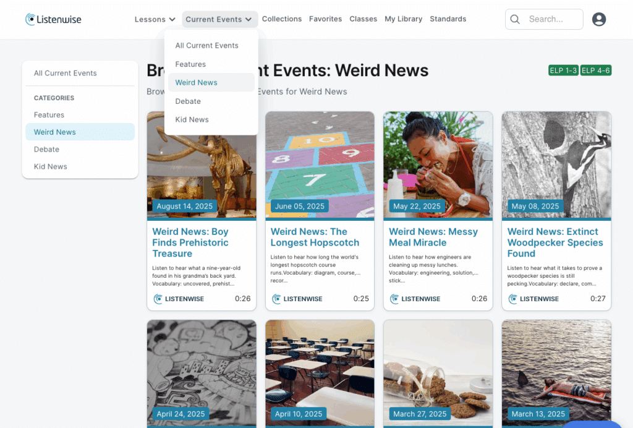633x428 pixels.
Task: Click the Listenwise logo in header
Action: (53, 19)
